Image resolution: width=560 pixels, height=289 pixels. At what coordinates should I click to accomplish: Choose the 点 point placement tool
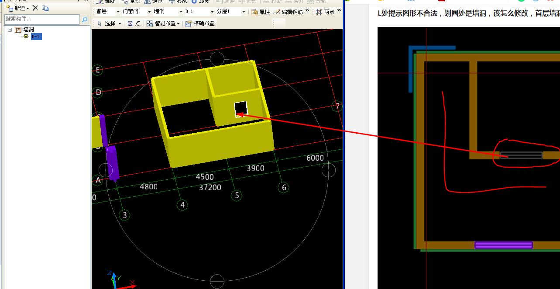pos(134,24)
